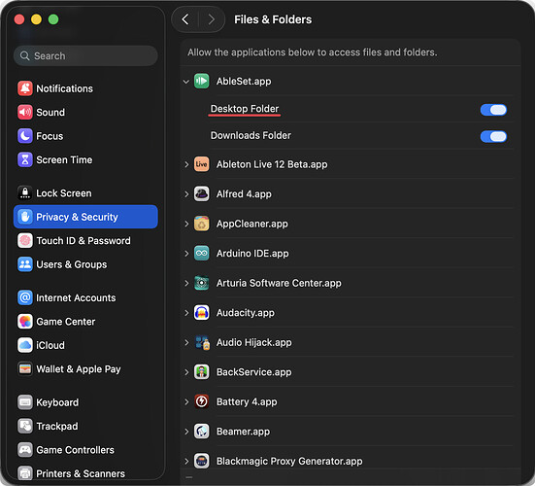Click the Audacity headphones icon
This screenshot has height=486, width=535.
tap(201, 313)
